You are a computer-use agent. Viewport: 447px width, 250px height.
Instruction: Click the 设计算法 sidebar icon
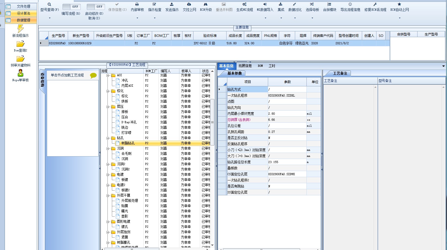[x=8, y=13]
